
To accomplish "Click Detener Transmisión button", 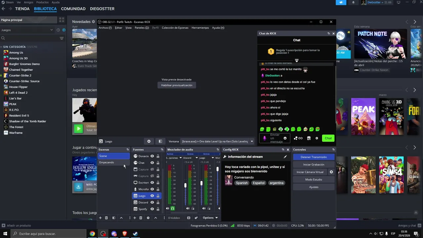I will pyautogui.click(x=314, y=157).
